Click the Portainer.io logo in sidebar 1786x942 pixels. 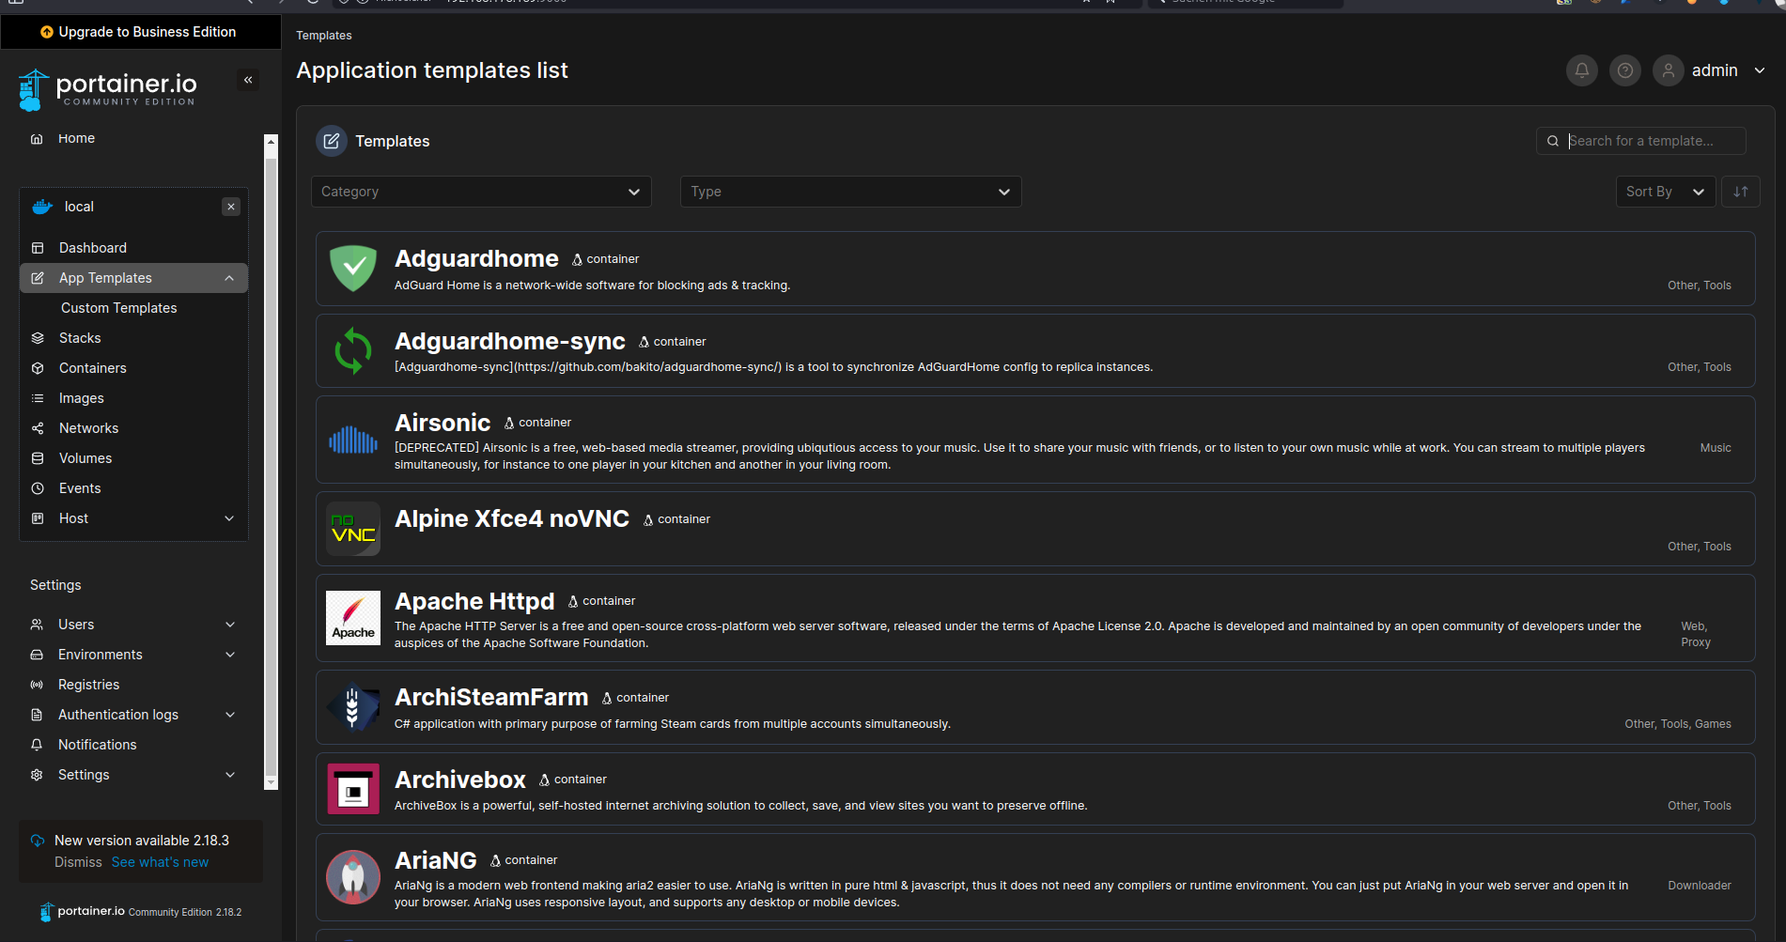107,89
